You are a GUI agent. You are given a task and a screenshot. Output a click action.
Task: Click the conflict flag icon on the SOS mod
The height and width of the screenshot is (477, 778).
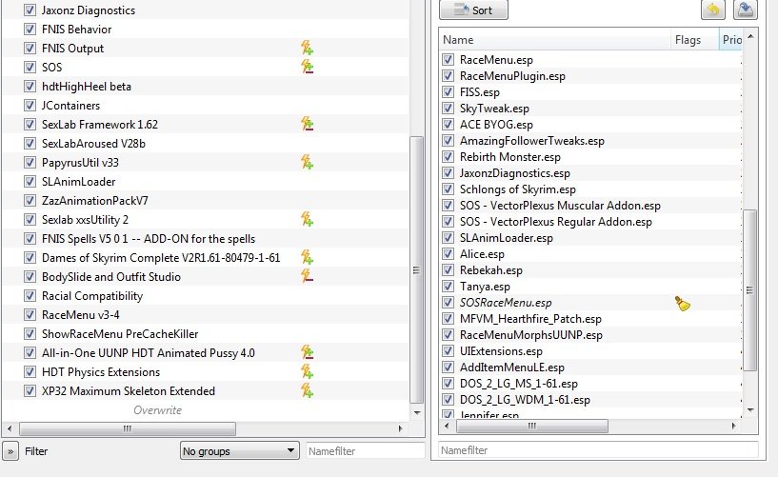click(x=307, y=68)
